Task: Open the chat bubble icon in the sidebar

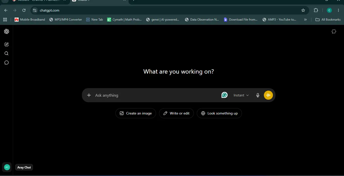Action: pyautogui.click(x=7, y=63)
